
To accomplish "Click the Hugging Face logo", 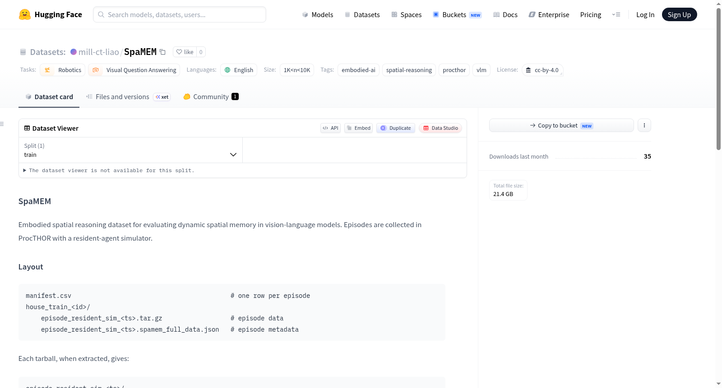I will click(x=50, y=14).
